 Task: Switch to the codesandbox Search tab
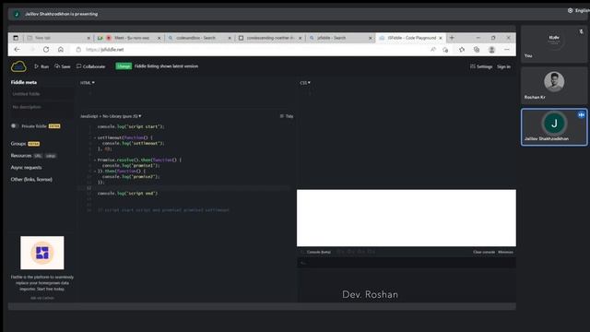coord(199,38)
